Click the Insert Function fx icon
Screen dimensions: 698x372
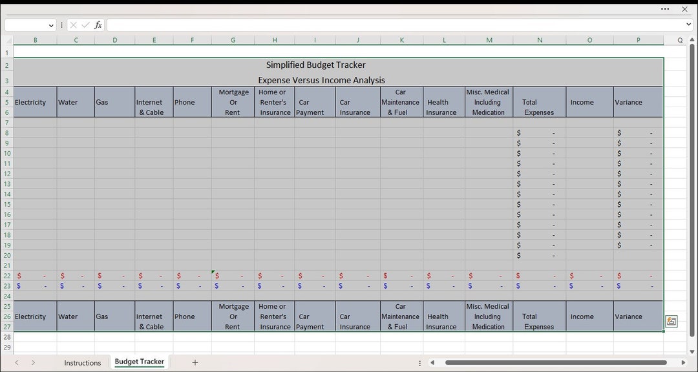click(x=98, y=25)
